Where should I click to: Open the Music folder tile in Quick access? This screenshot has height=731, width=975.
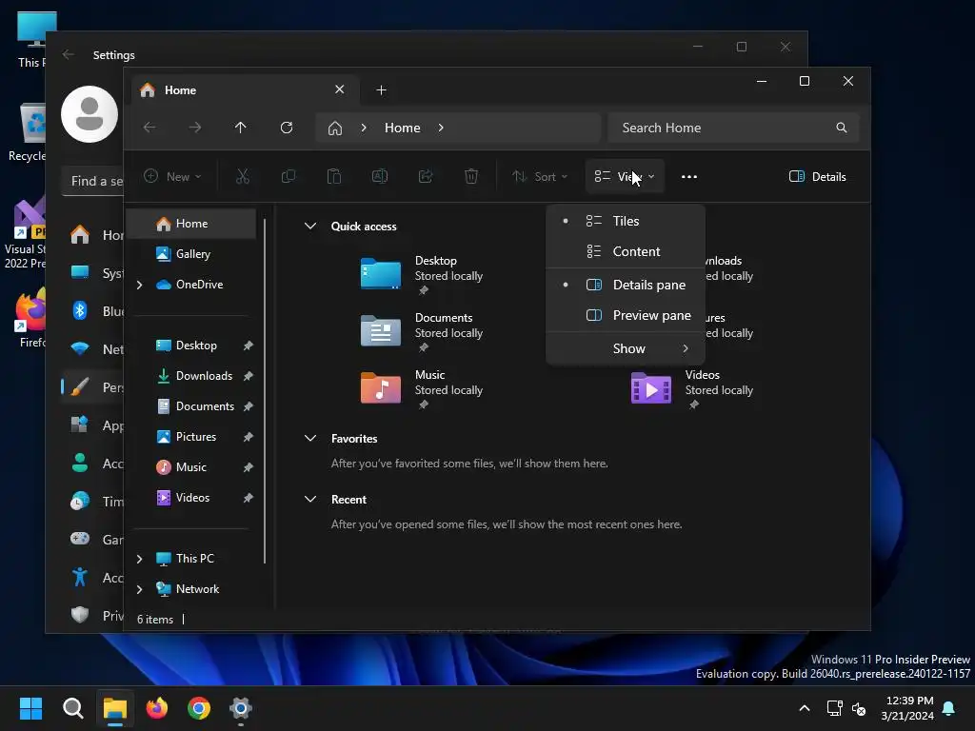coord(423,389)
